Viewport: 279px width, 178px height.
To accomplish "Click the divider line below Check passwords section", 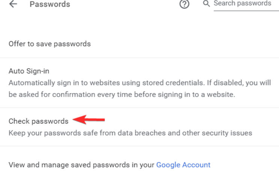I will pyautogui.click(x=140, y=146).
